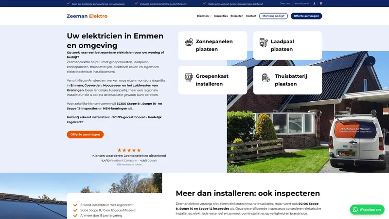
Task: Click Snel en duidelijk antwoord top text
Action: coord(98,4)
